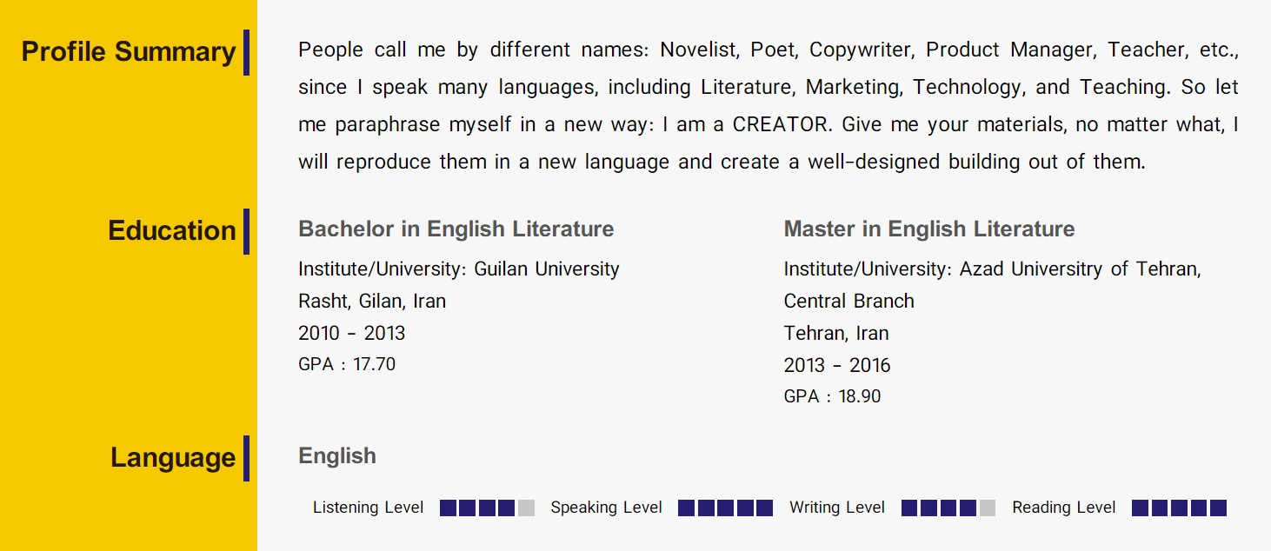Click the grey square in Writing Level

tap(988, 508)
